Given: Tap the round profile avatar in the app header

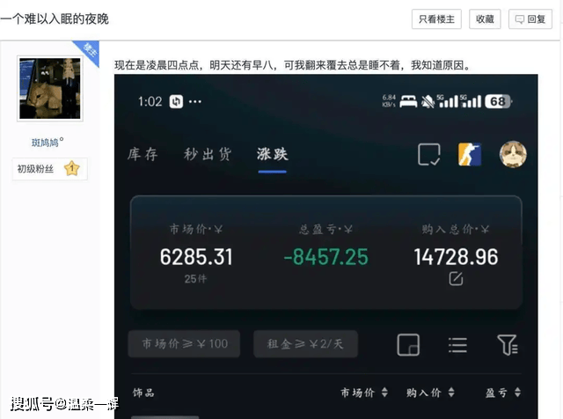Looking at the screenshot, I should (x=513, y=155).
